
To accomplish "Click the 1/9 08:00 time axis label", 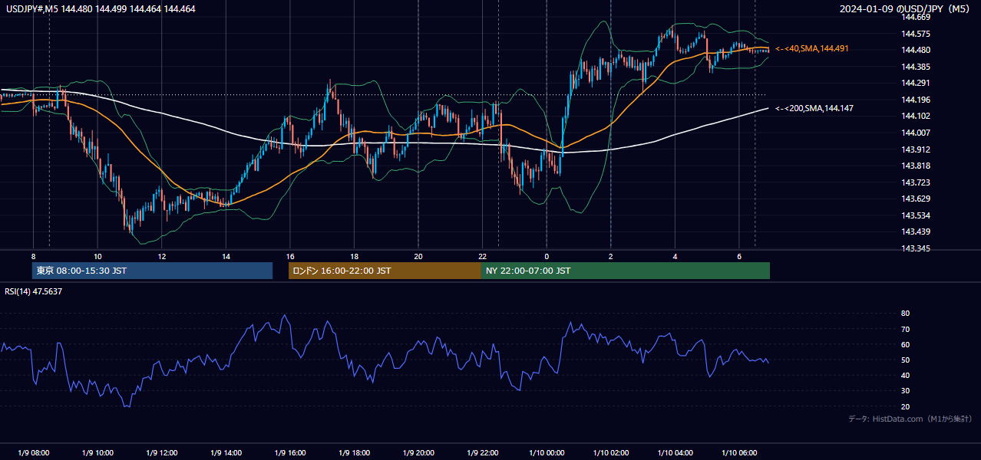I will coord(33,452).
